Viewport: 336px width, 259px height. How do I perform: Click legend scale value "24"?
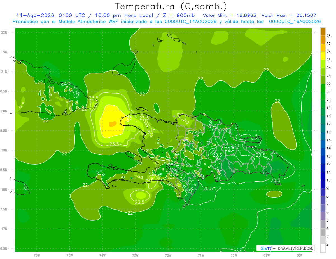328,68
